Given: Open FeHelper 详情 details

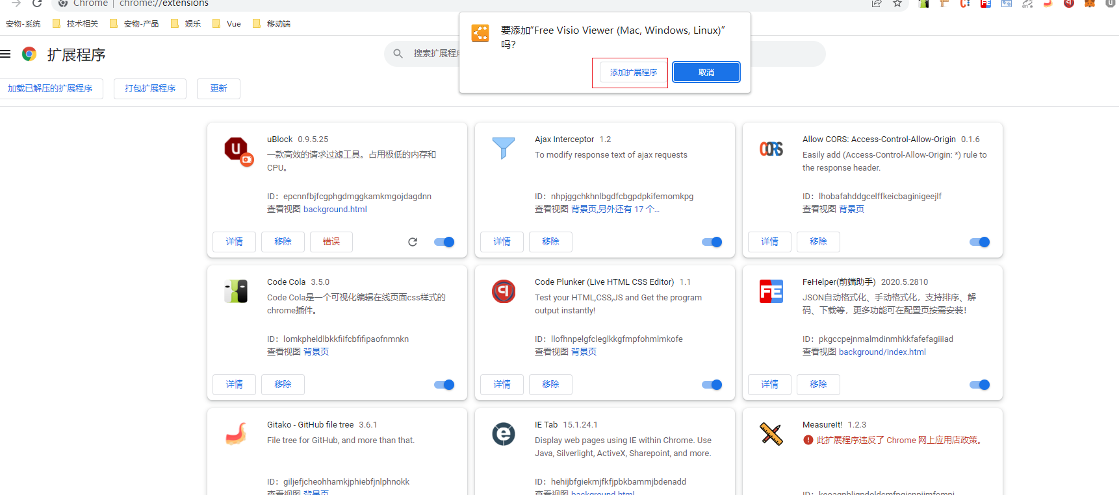Looking at the screenshot, I should [x=770, y=385].
